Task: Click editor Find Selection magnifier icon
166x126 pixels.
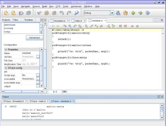Action: pyautogui.click(x=70, y=26)
